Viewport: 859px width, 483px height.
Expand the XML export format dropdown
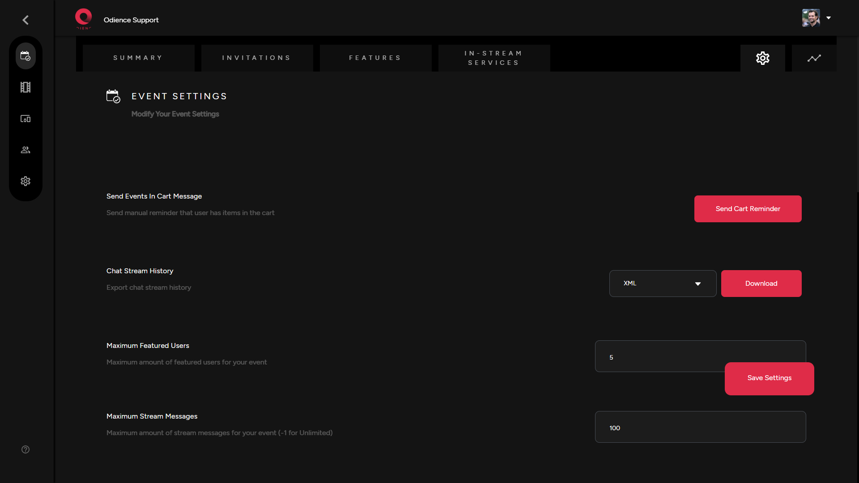(663, 284)
